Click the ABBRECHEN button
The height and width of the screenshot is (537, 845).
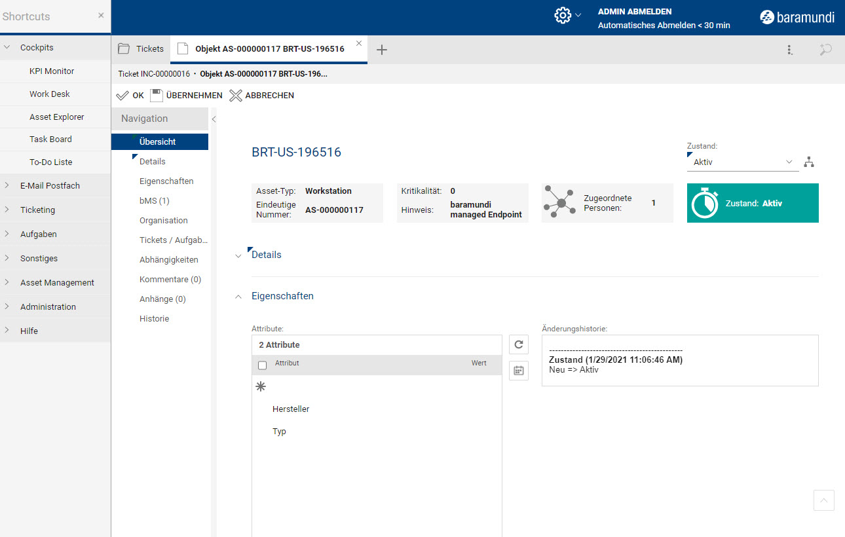pos(262,96)
